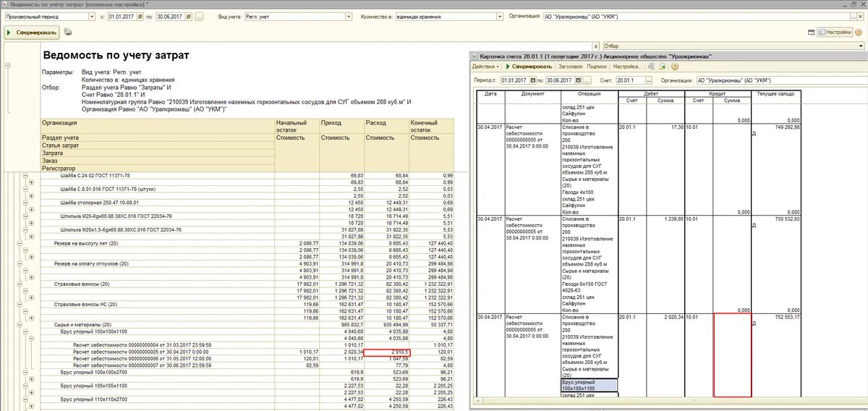Select row Расчет себестоимости 00000000006 от 31.05.2017
The height and width of the screenshot is (411, 868).
coord(144,358)
